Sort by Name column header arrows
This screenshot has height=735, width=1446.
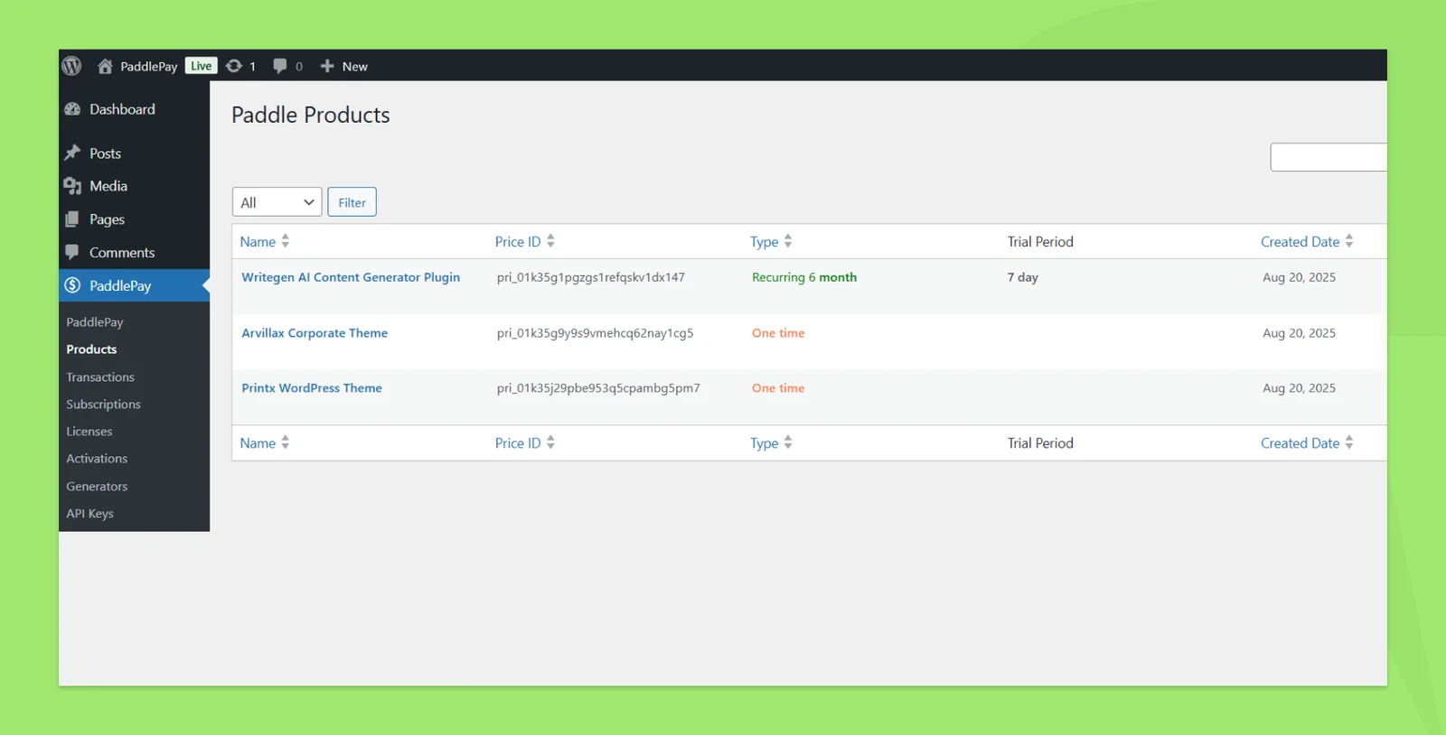(286, 241)
